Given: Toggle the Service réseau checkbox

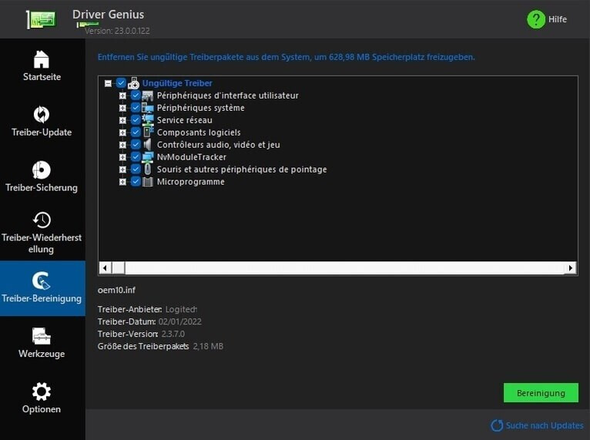Looking at the screenshot, I should tap(136, 120).
